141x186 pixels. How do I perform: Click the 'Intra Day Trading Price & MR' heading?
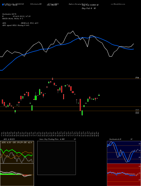click(52, 139)
